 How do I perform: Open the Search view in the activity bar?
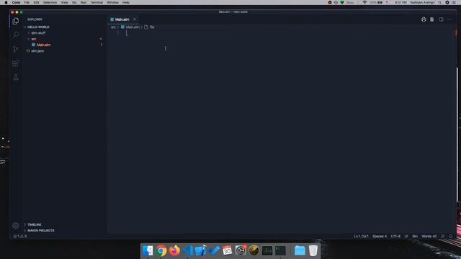[x=16, y=35]
